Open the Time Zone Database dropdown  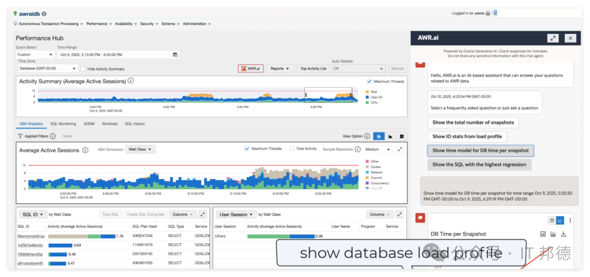point(47,69)
